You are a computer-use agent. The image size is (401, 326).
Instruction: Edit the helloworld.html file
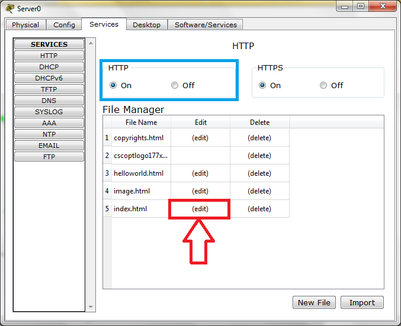[x=200, y=173]
